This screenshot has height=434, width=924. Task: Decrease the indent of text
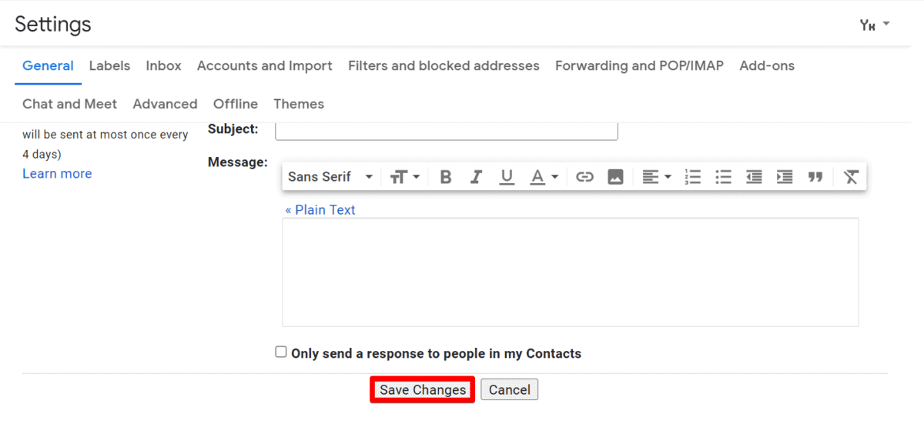(x=754, y=177)
